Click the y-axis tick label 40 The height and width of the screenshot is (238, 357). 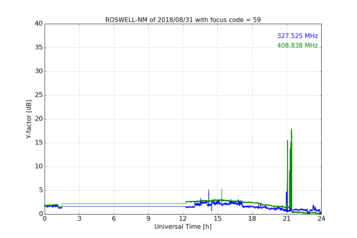click(39, 24)
